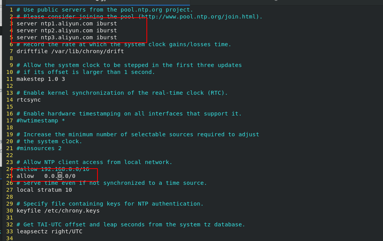Click the ntp1.aliyun.com server line
Screen dimensions: 383x241
pos(67,24)
